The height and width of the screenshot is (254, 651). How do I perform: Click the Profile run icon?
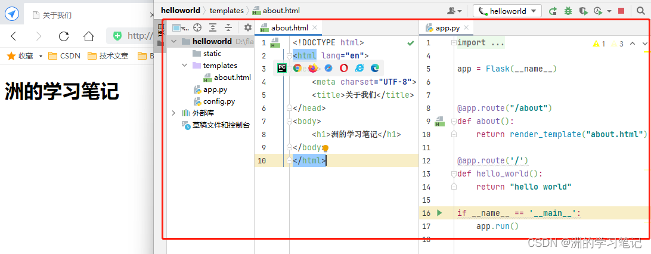click(598, 11)
